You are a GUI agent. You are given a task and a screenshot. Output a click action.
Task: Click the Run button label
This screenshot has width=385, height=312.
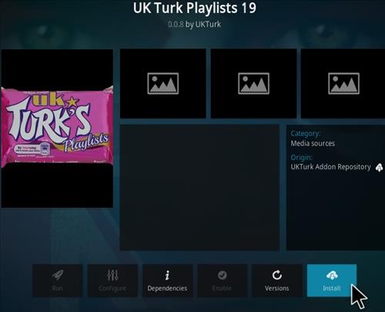click(x=58, y=288)
